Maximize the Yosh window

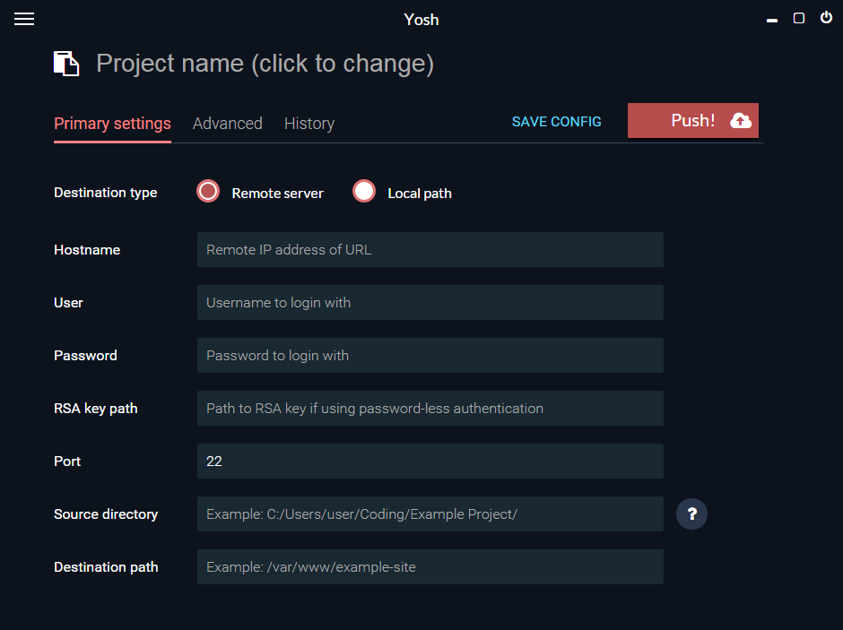799,18
